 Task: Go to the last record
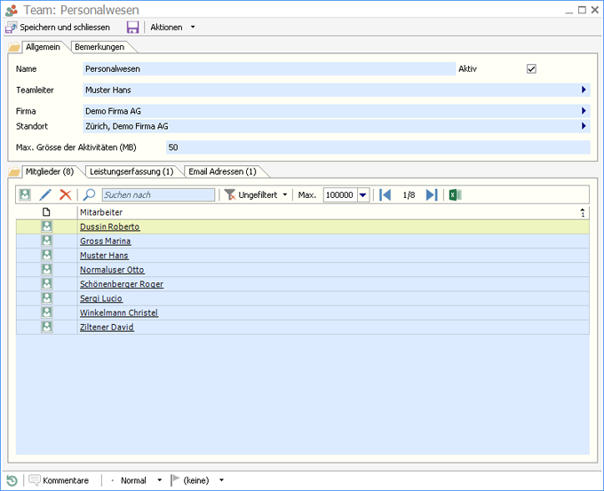[432, 194]
